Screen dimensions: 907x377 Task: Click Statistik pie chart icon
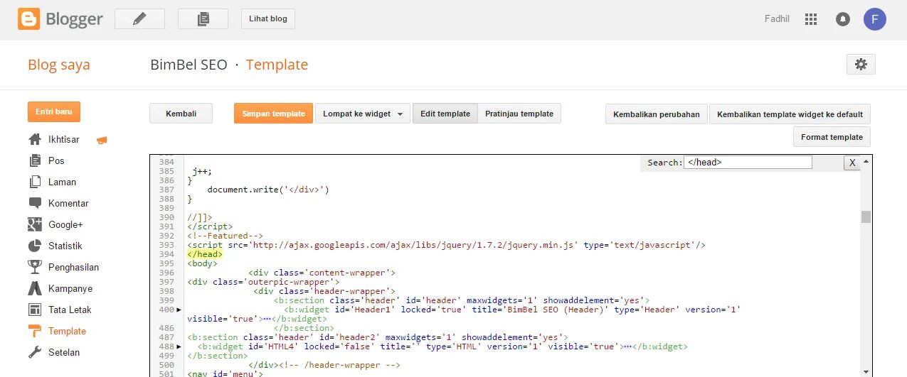[x=34, y=246]
